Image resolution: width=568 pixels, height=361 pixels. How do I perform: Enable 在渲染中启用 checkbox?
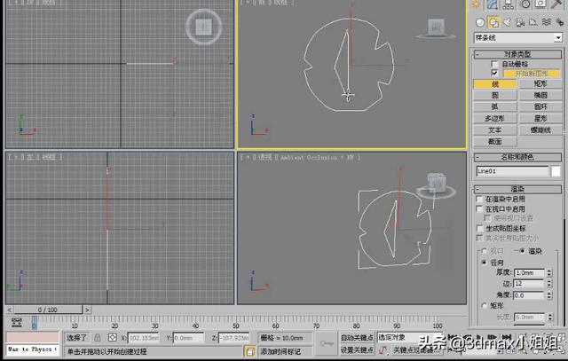coord(479,200)
